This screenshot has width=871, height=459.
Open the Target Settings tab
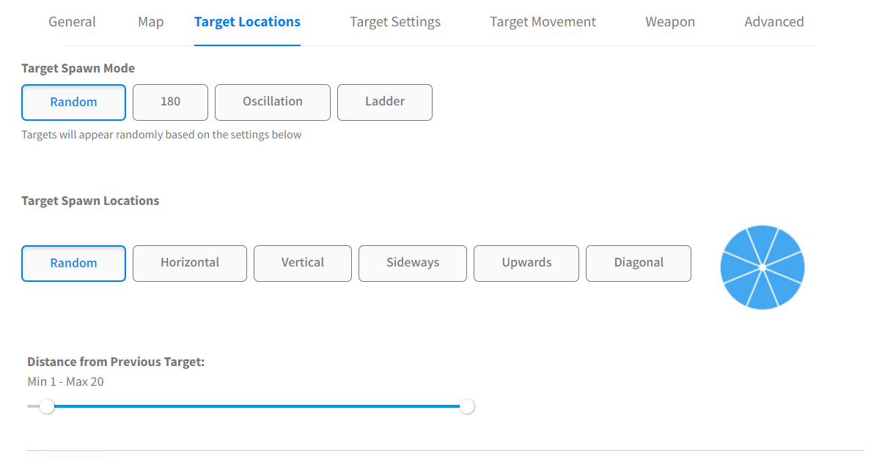395,22
